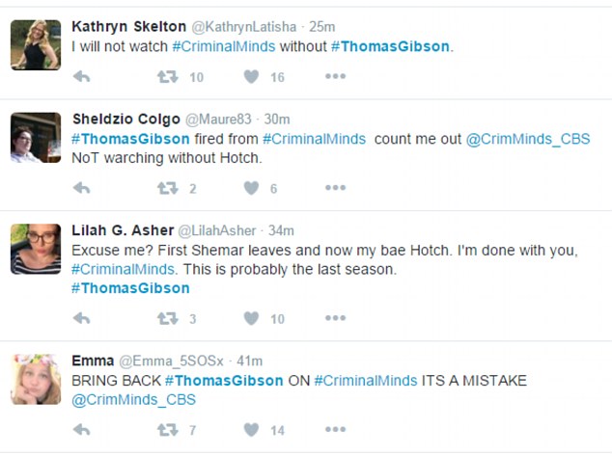Retweet Sheldzio Colgo's tweet
612x455 pixels.
tap(168, 188)
